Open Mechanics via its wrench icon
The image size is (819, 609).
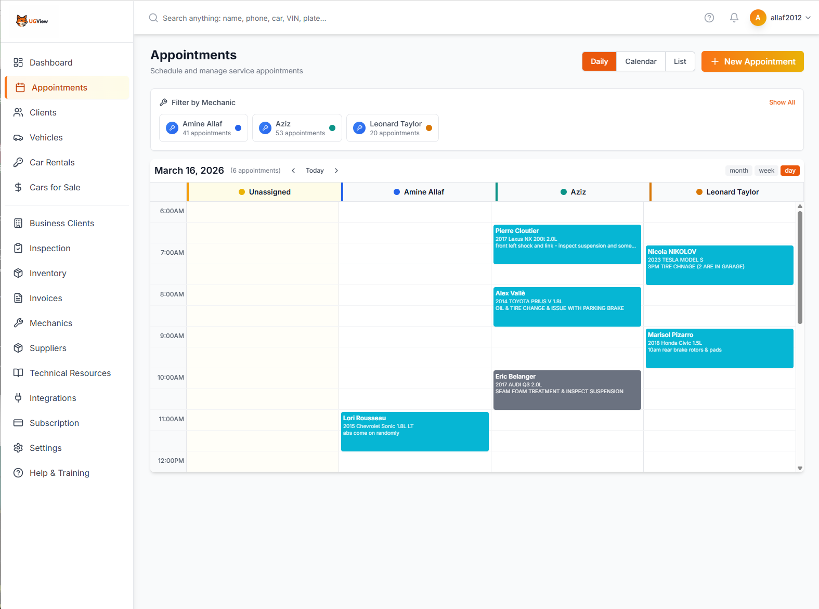tap(18, 323)
